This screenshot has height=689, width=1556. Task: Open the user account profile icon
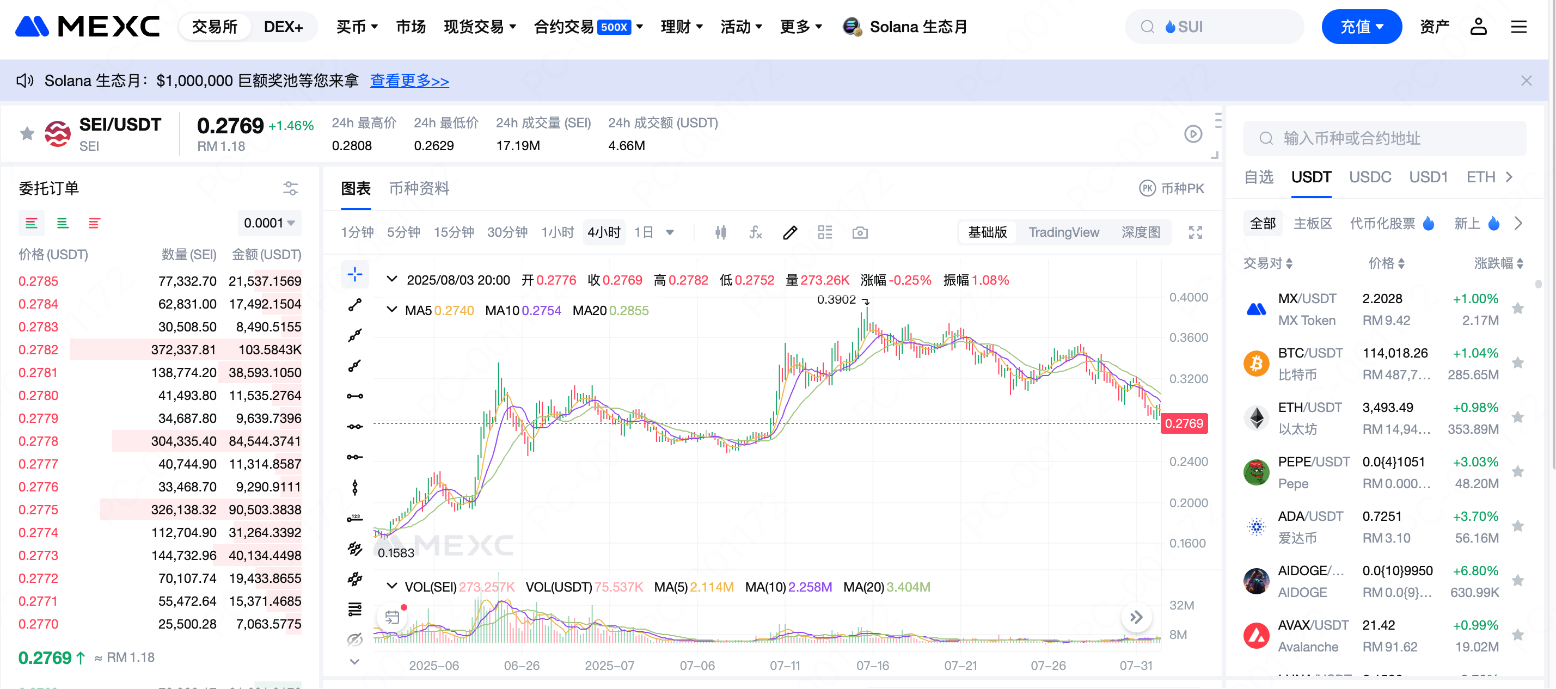pyautogui.click(x=1479, y=27)
